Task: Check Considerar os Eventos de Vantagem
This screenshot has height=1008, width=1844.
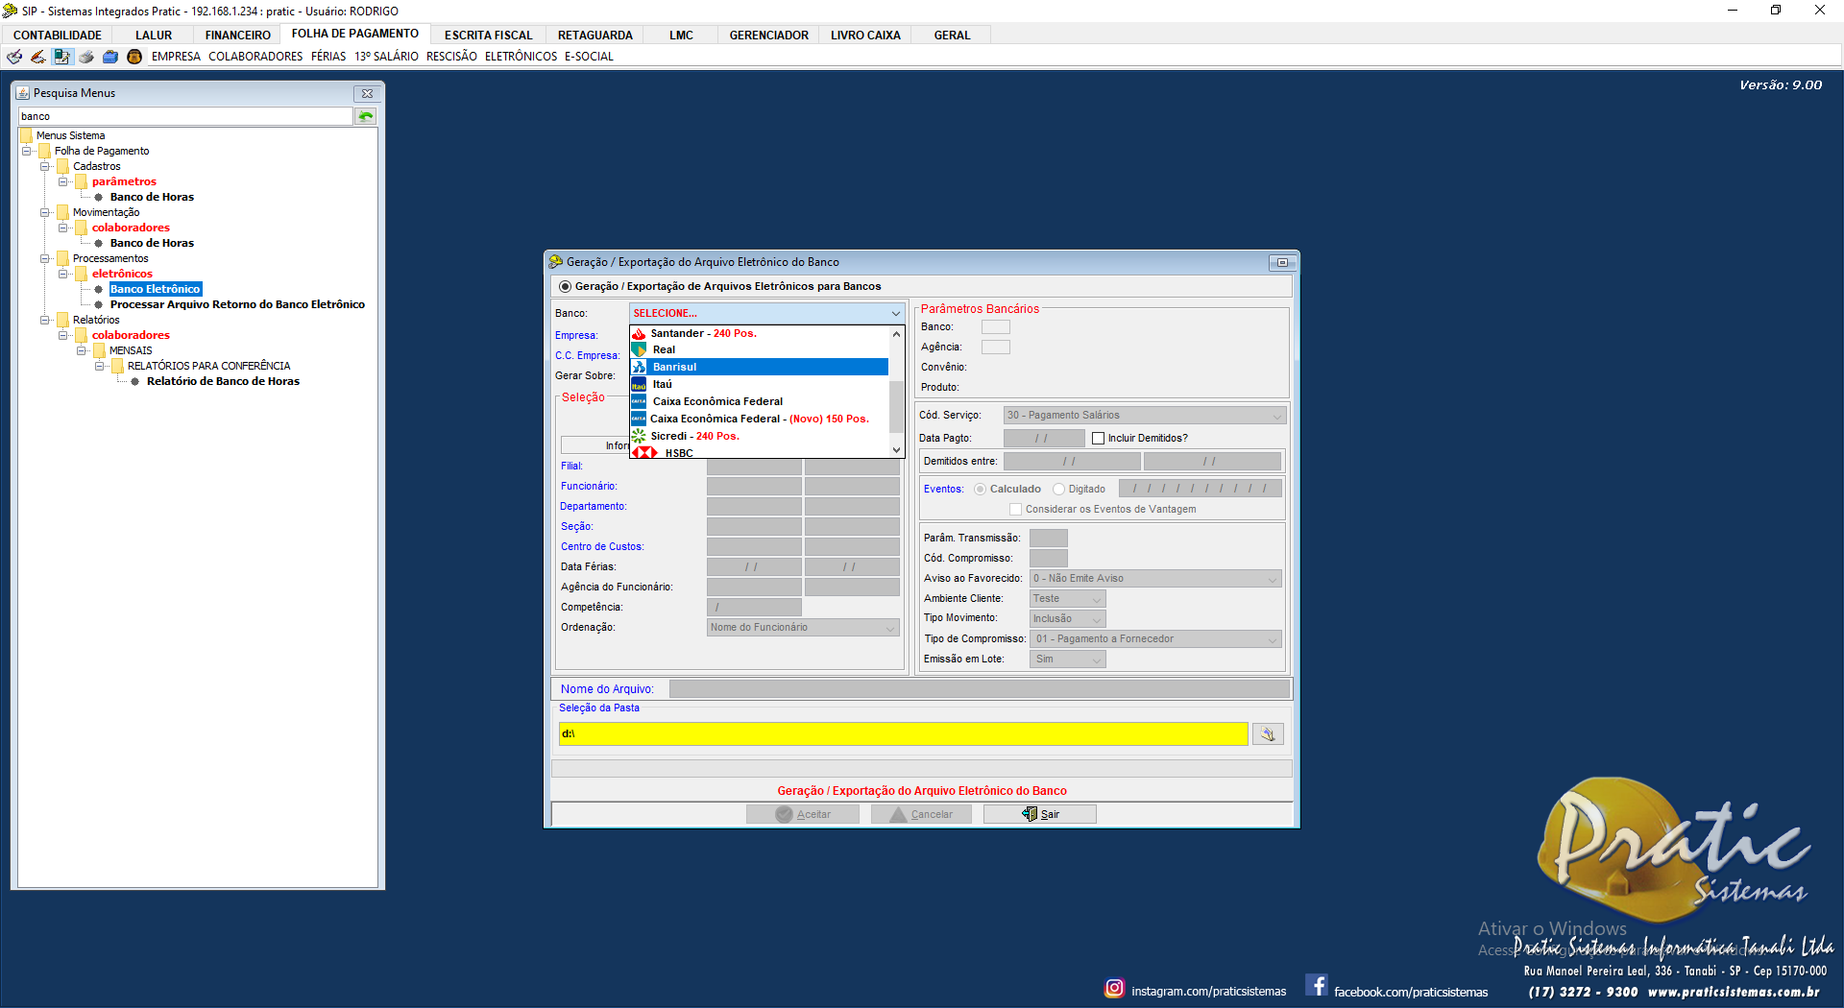Action: coord(1015,510)
